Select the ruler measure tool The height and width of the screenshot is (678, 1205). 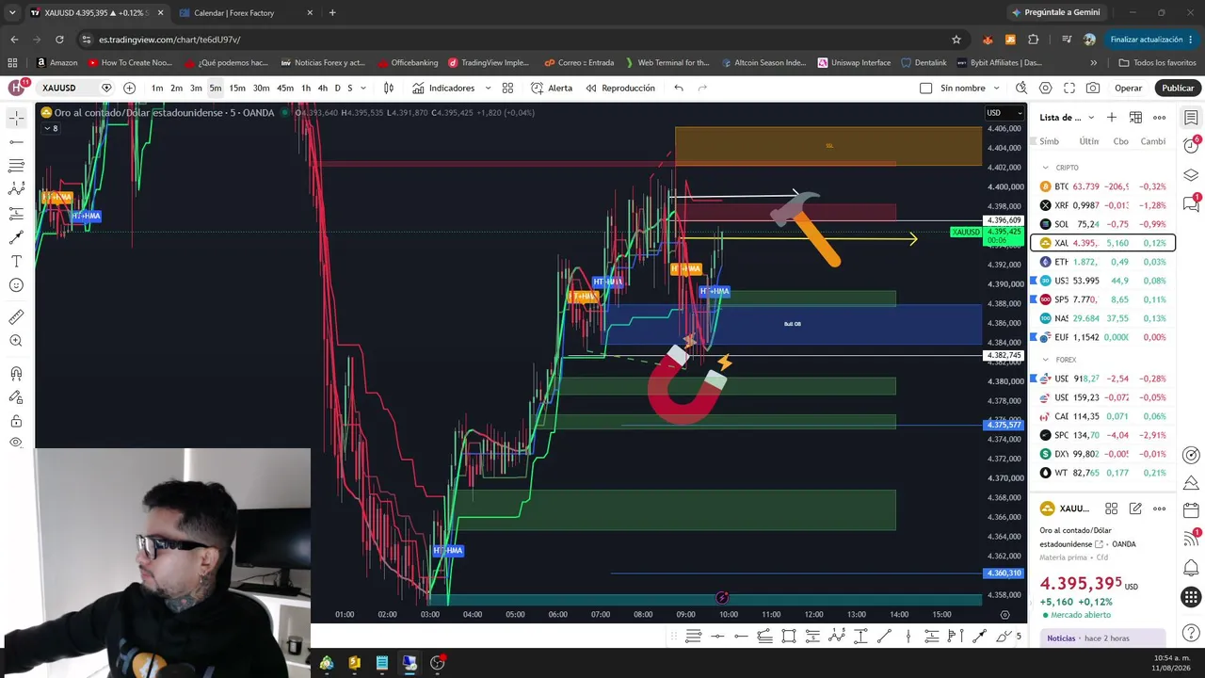pyautogui.click(x=16, y=317)
